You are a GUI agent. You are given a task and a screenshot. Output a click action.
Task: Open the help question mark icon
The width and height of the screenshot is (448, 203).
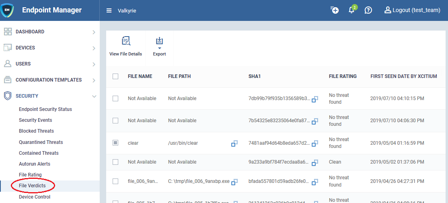[368, 10]
